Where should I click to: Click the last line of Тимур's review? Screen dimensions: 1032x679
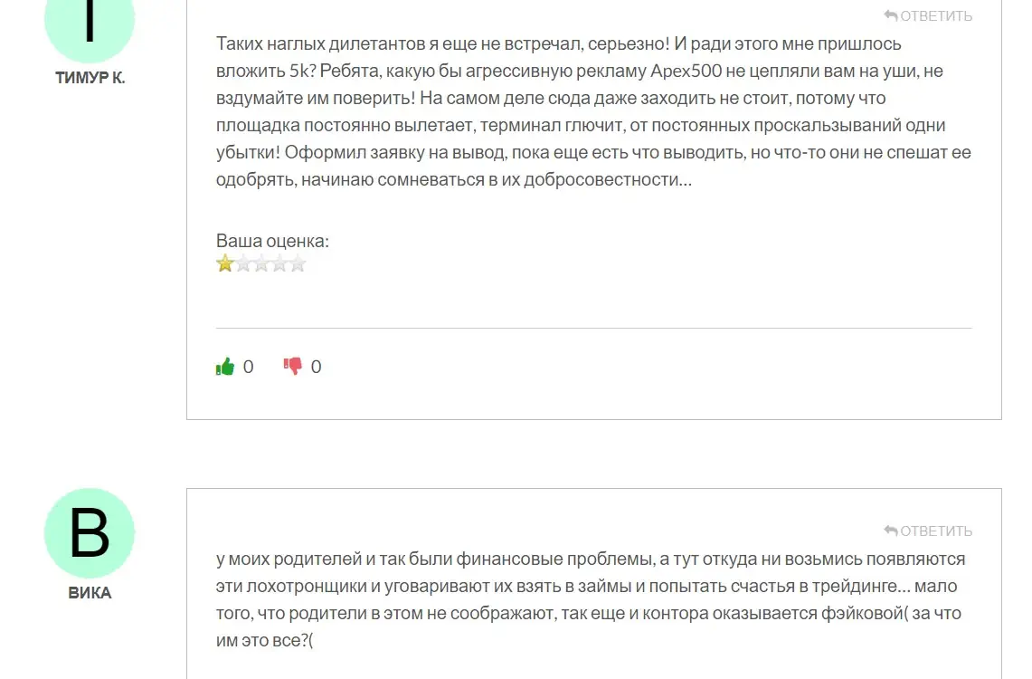pyautogui.click(x=454, y=180)
